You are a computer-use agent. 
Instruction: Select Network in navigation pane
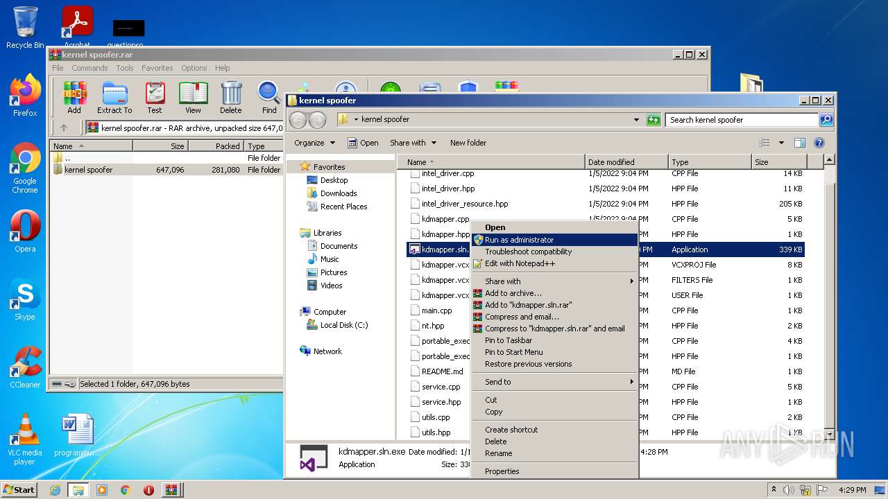[327, 351]
